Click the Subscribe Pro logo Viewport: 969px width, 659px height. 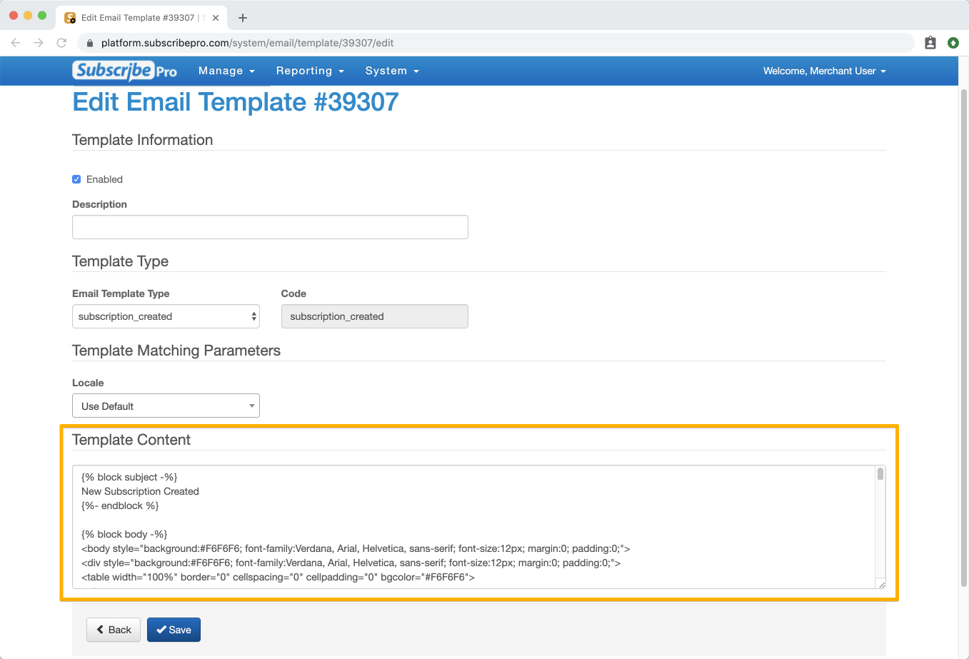click(124, 71)
